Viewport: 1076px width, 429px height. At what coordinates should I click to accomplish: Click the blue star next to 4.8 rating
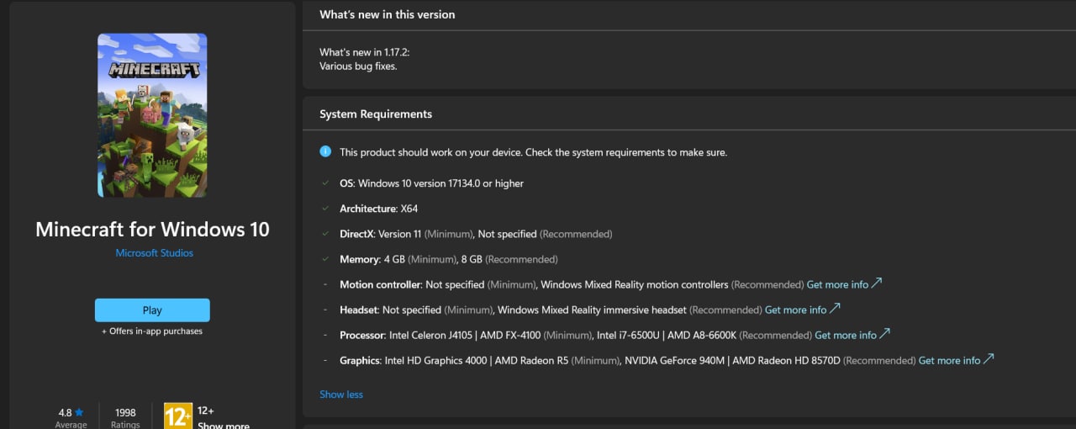click(x=80, y=412)
